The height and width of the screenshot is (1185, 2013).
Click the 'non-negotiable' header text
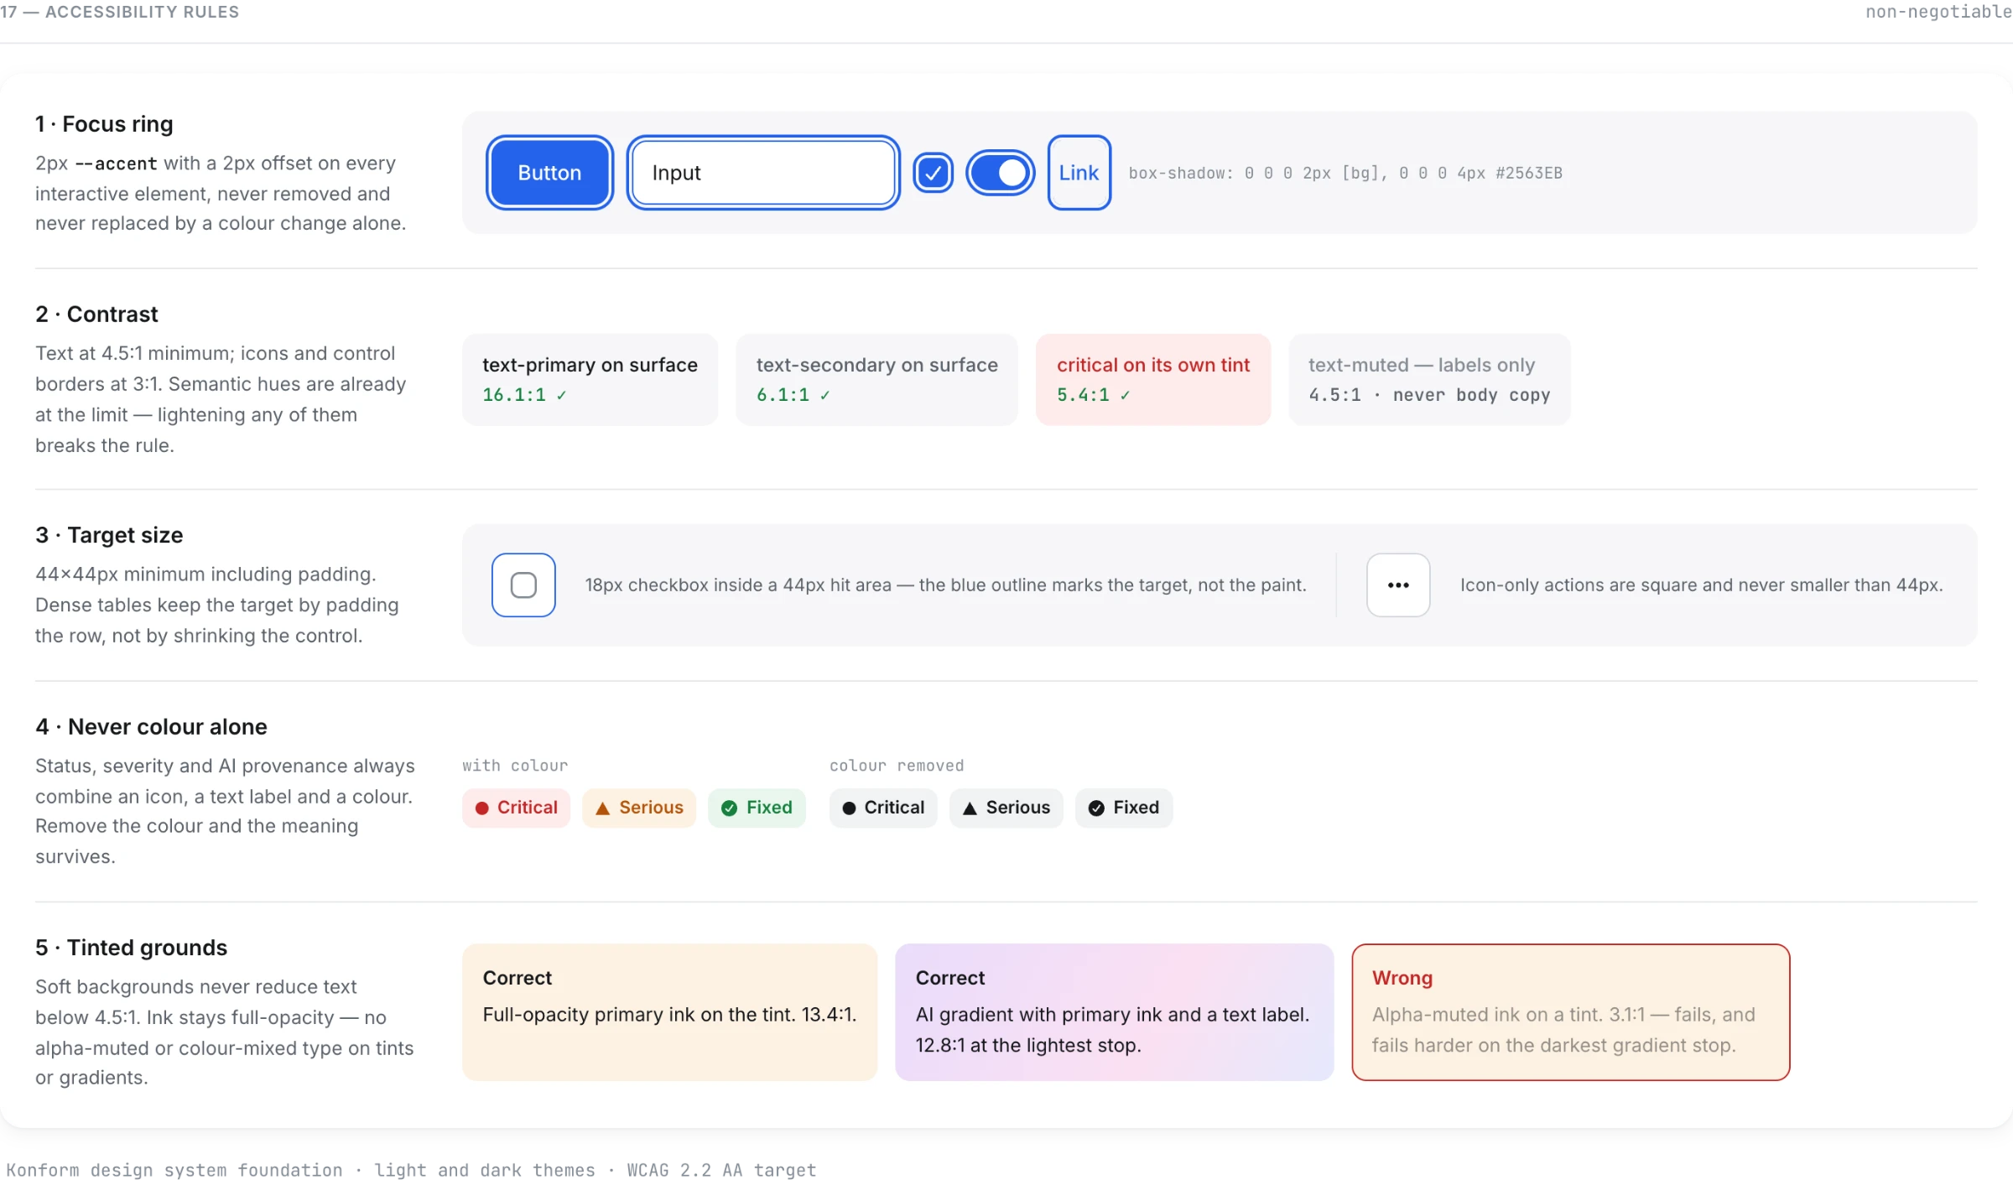pyautogui.click(x=1938, y=12)
